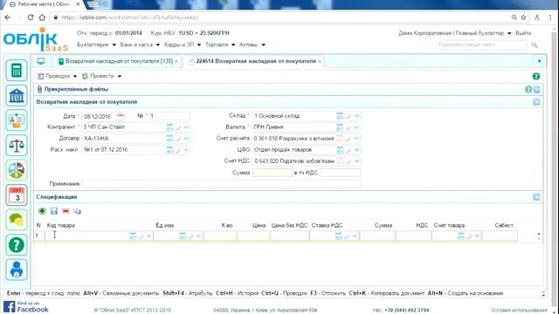Click the document number № field

[169, 116]
